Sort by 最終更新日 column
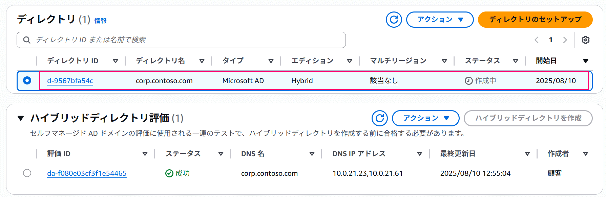606x197 pixels. [527, 154]
